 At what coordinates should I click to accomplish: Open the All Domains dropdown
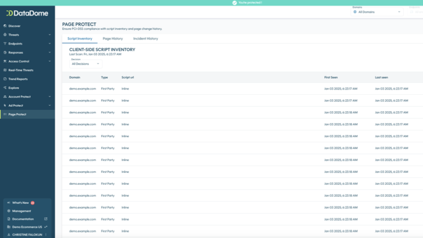[x=377, y=12]
